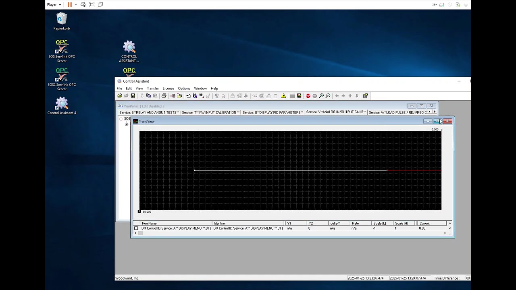Click the black scale marker at chart bottom-left

(x=139, y=211)
